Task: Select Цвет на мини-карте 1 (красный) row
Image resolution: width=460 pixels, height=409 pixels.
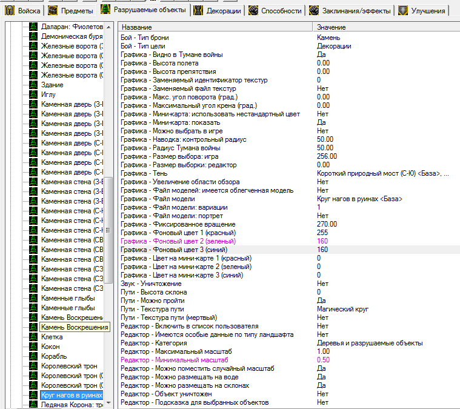Action: pos(289,258)
